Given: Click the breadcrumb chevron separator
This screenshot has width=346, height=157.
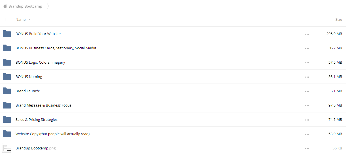Looking at the screenshot, I should tap(48, 6).
